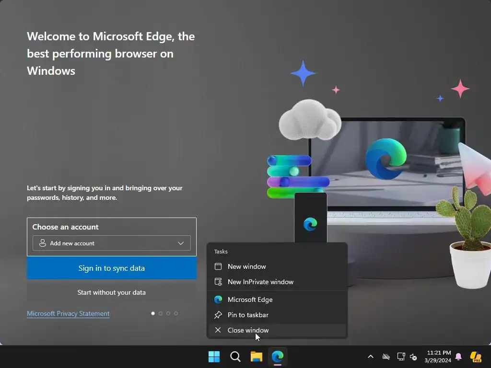
Task: Open the Windows Start menu
Action: pyautogui.click(x=214, y=356)
